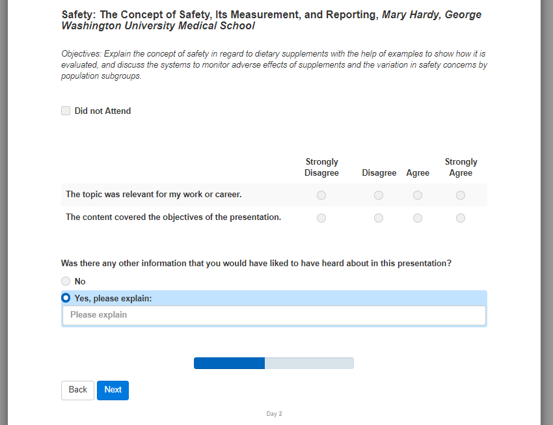553x425 pixels.
Task: Go Back to previous page
Action: (77, 390)
